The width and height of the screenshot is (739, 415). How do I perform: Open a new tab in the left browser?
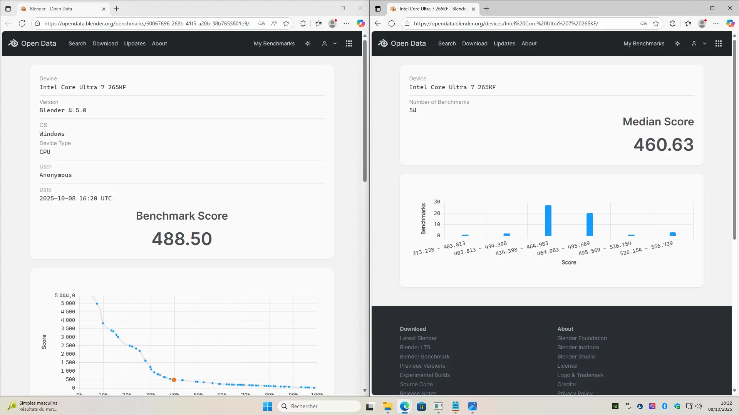116,8
